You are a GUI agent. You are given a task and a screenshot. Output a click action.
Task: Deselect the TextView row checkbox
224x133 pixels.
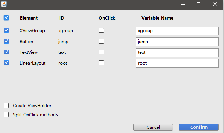tap(6, 52)
